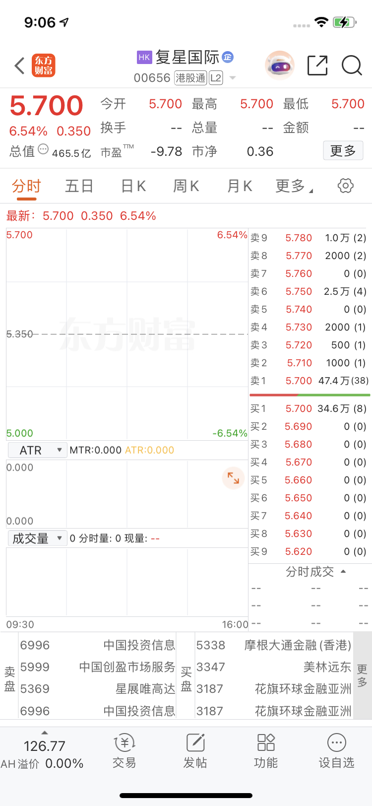This screenshot has width=372, height=806.
Task: Tap the blue 企 badge icon
Action: (228, 57)
